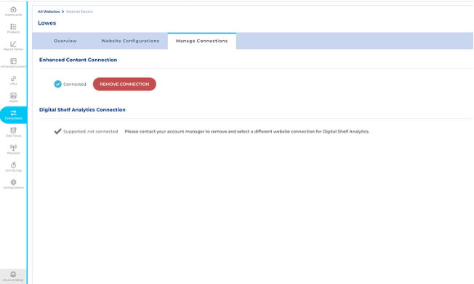Click the 'Please contact your account manager' message

click(x=247, y=131)
